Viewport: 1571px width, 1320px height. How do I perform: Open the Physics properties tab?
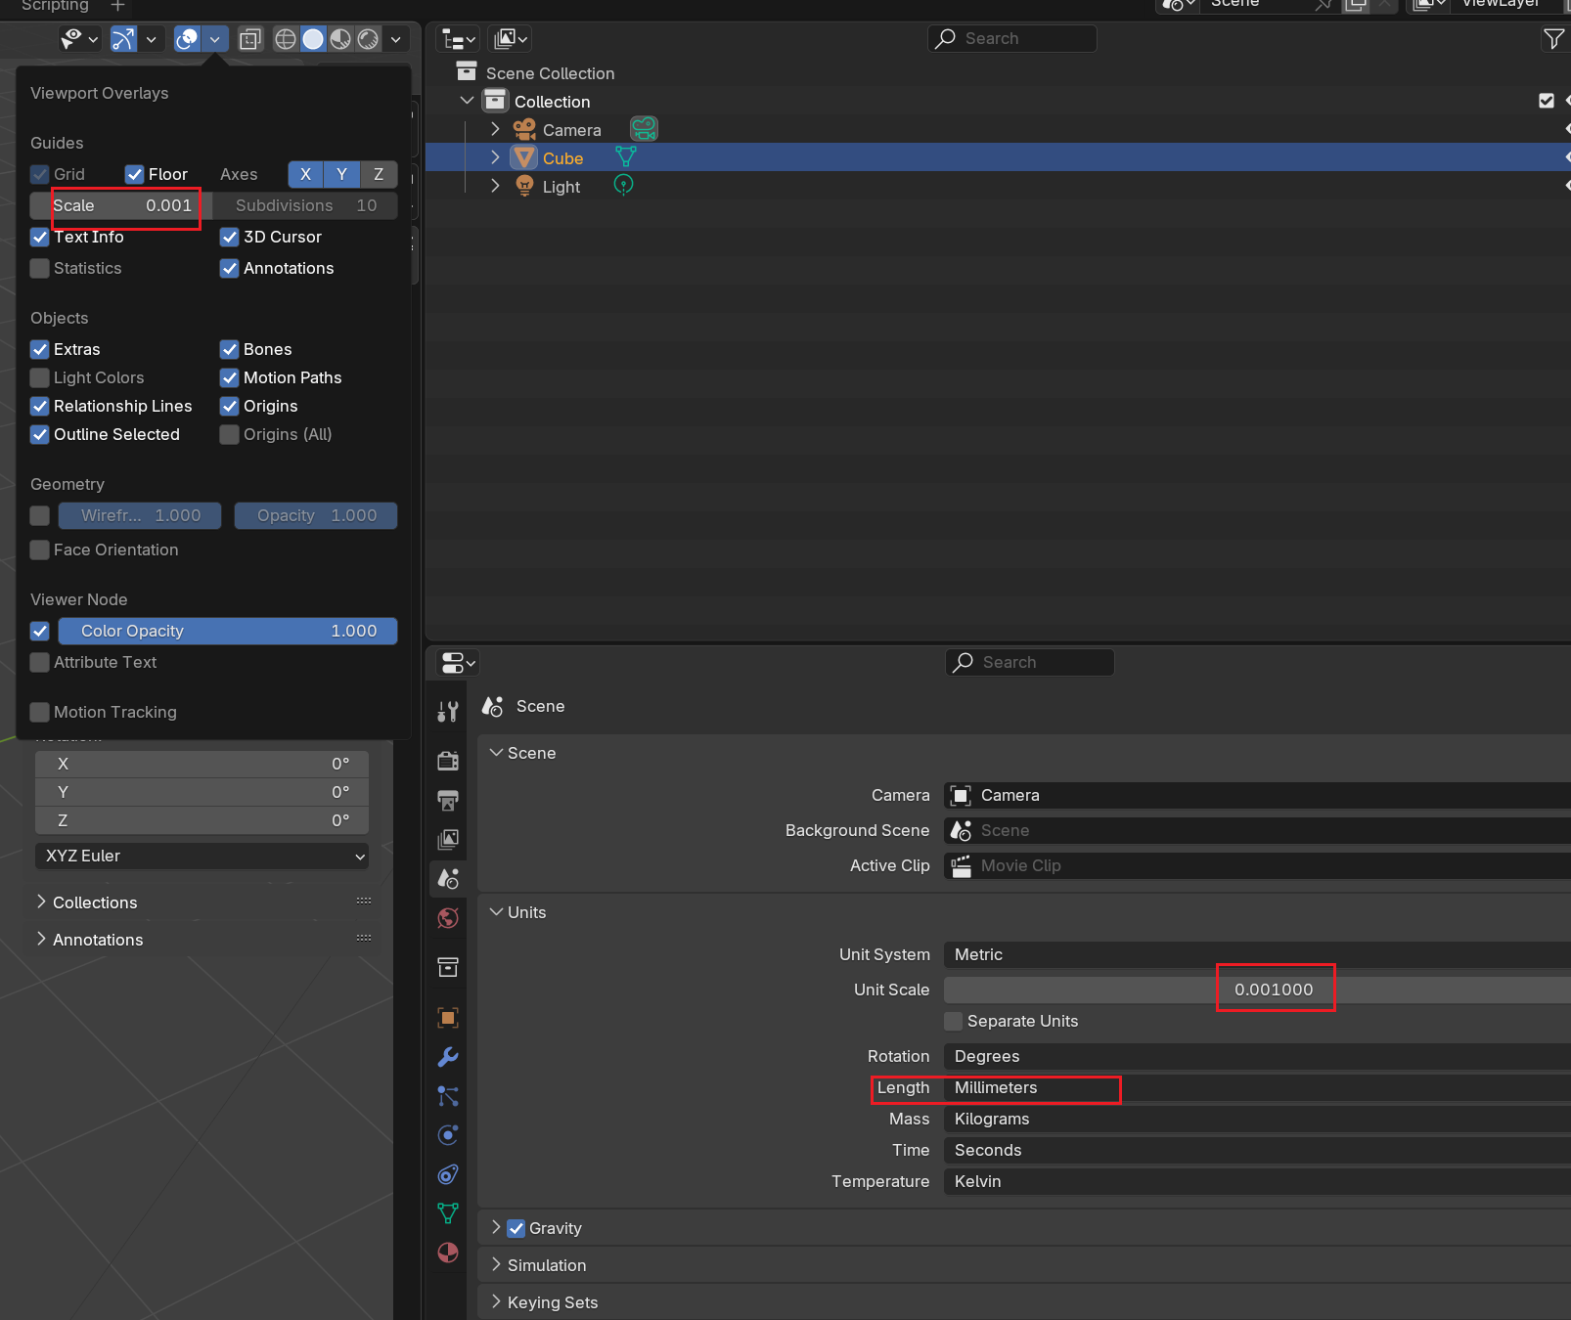click(448, 1135)
